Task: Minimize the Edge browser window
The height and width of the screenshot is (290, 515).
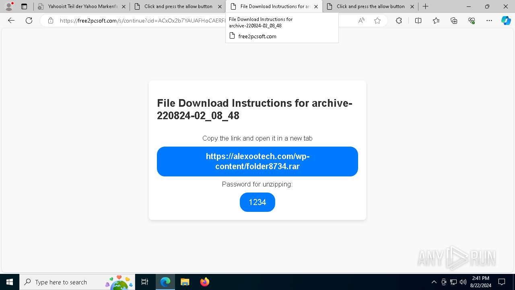Action: pyautogui.click(x=469, y=6)
